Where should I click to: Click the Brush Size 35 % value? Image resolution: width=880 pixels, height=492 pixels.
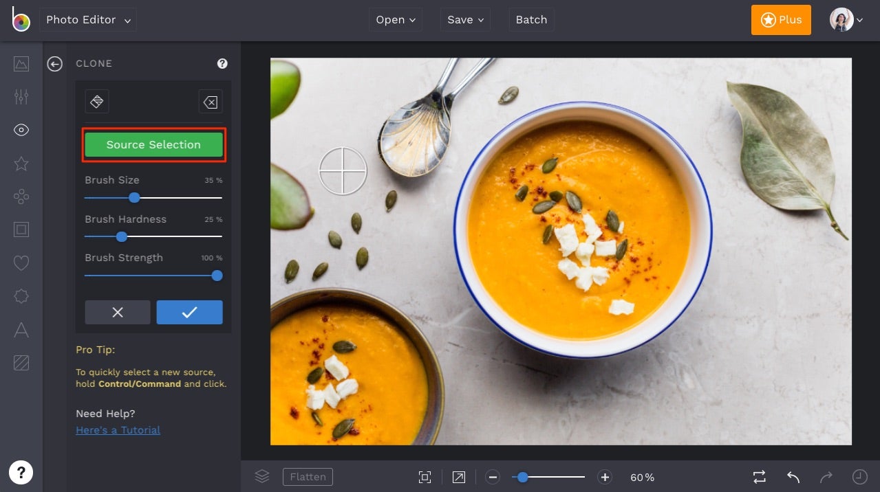coord(213,181)
